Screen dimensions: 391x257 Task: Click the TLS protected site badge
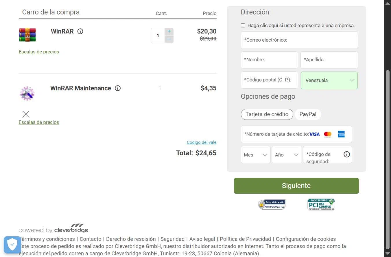tap(272, 204)
